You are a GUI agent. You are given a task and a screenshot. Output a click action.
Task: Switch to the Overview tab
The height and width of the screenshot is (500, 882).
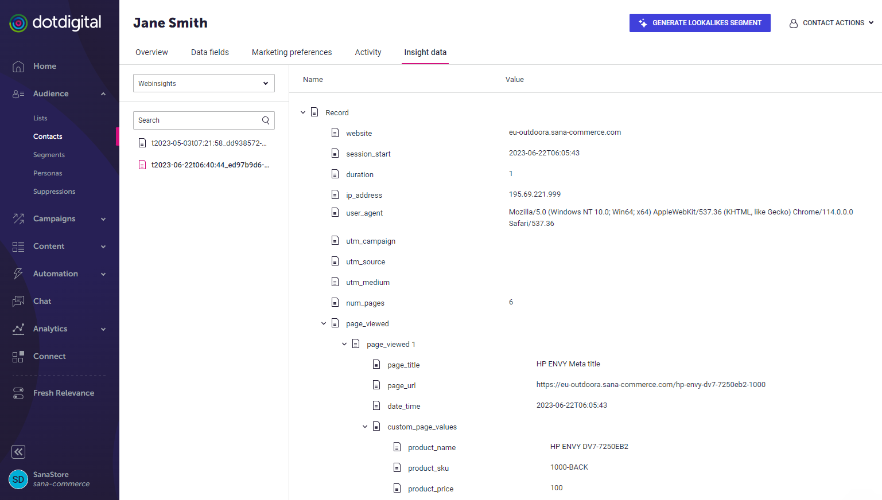pyautogui.click(x=151, y=52)
